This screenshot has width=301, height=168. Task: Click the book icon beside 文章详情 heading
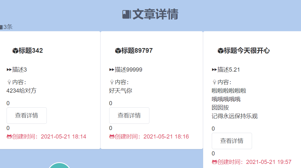click(x=127, y=14)
